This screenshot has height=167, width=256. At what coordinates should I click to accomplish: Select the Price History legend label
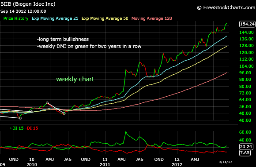tap(16, 18)
